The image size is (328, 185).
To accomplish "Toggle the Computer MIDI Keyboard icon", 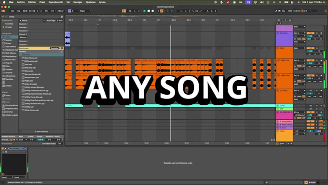I will [279, 11].
